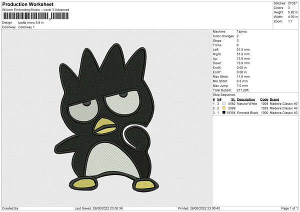Click the Page 1 of 1 text
The image size is (300, 212).
[x=289, y=208]
